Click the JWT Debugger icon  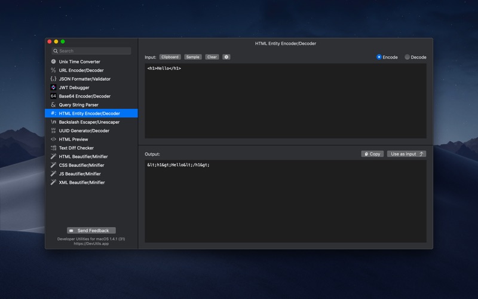coord(53,87)
